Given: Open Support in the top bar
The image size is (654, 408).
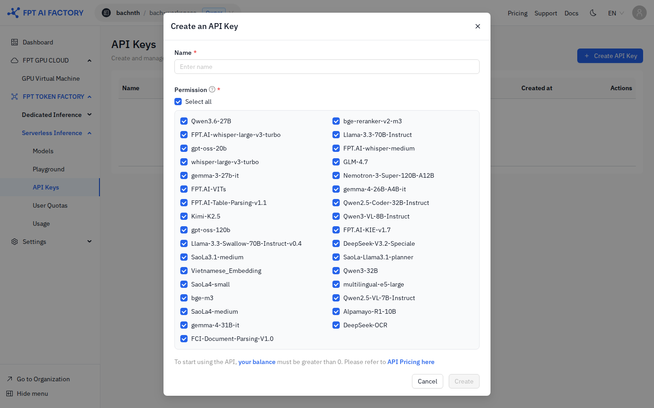Looking at the screenshot, I should point(545,13).
